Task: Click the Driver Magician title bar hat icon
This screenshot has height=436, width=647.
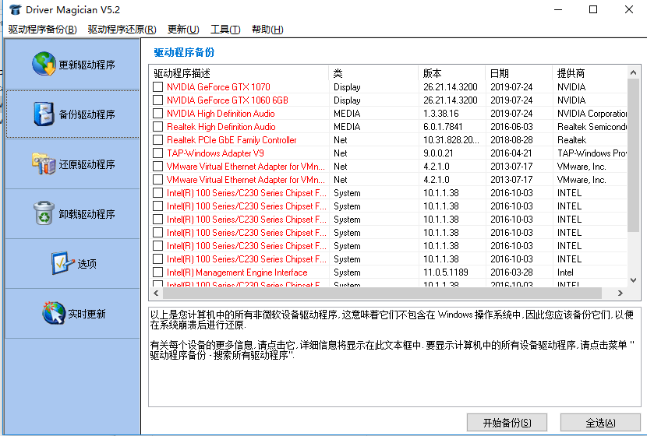Action: (x=15, y=9)
